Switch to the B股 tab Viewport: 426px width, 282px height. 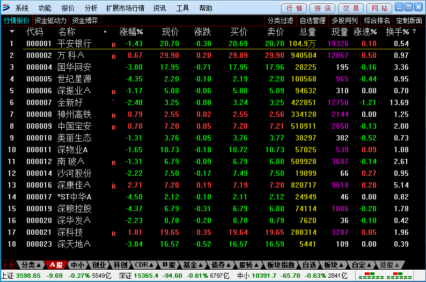tap(168, 265)
